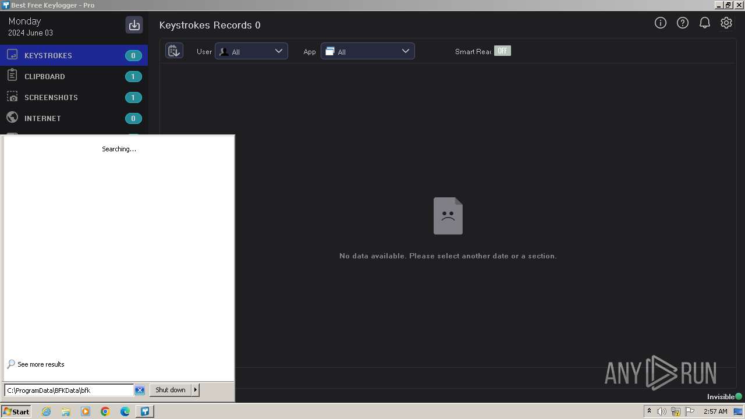Click the Screenshots camera icon
This screenshot has width=745, height=419.
click(12, 97)
